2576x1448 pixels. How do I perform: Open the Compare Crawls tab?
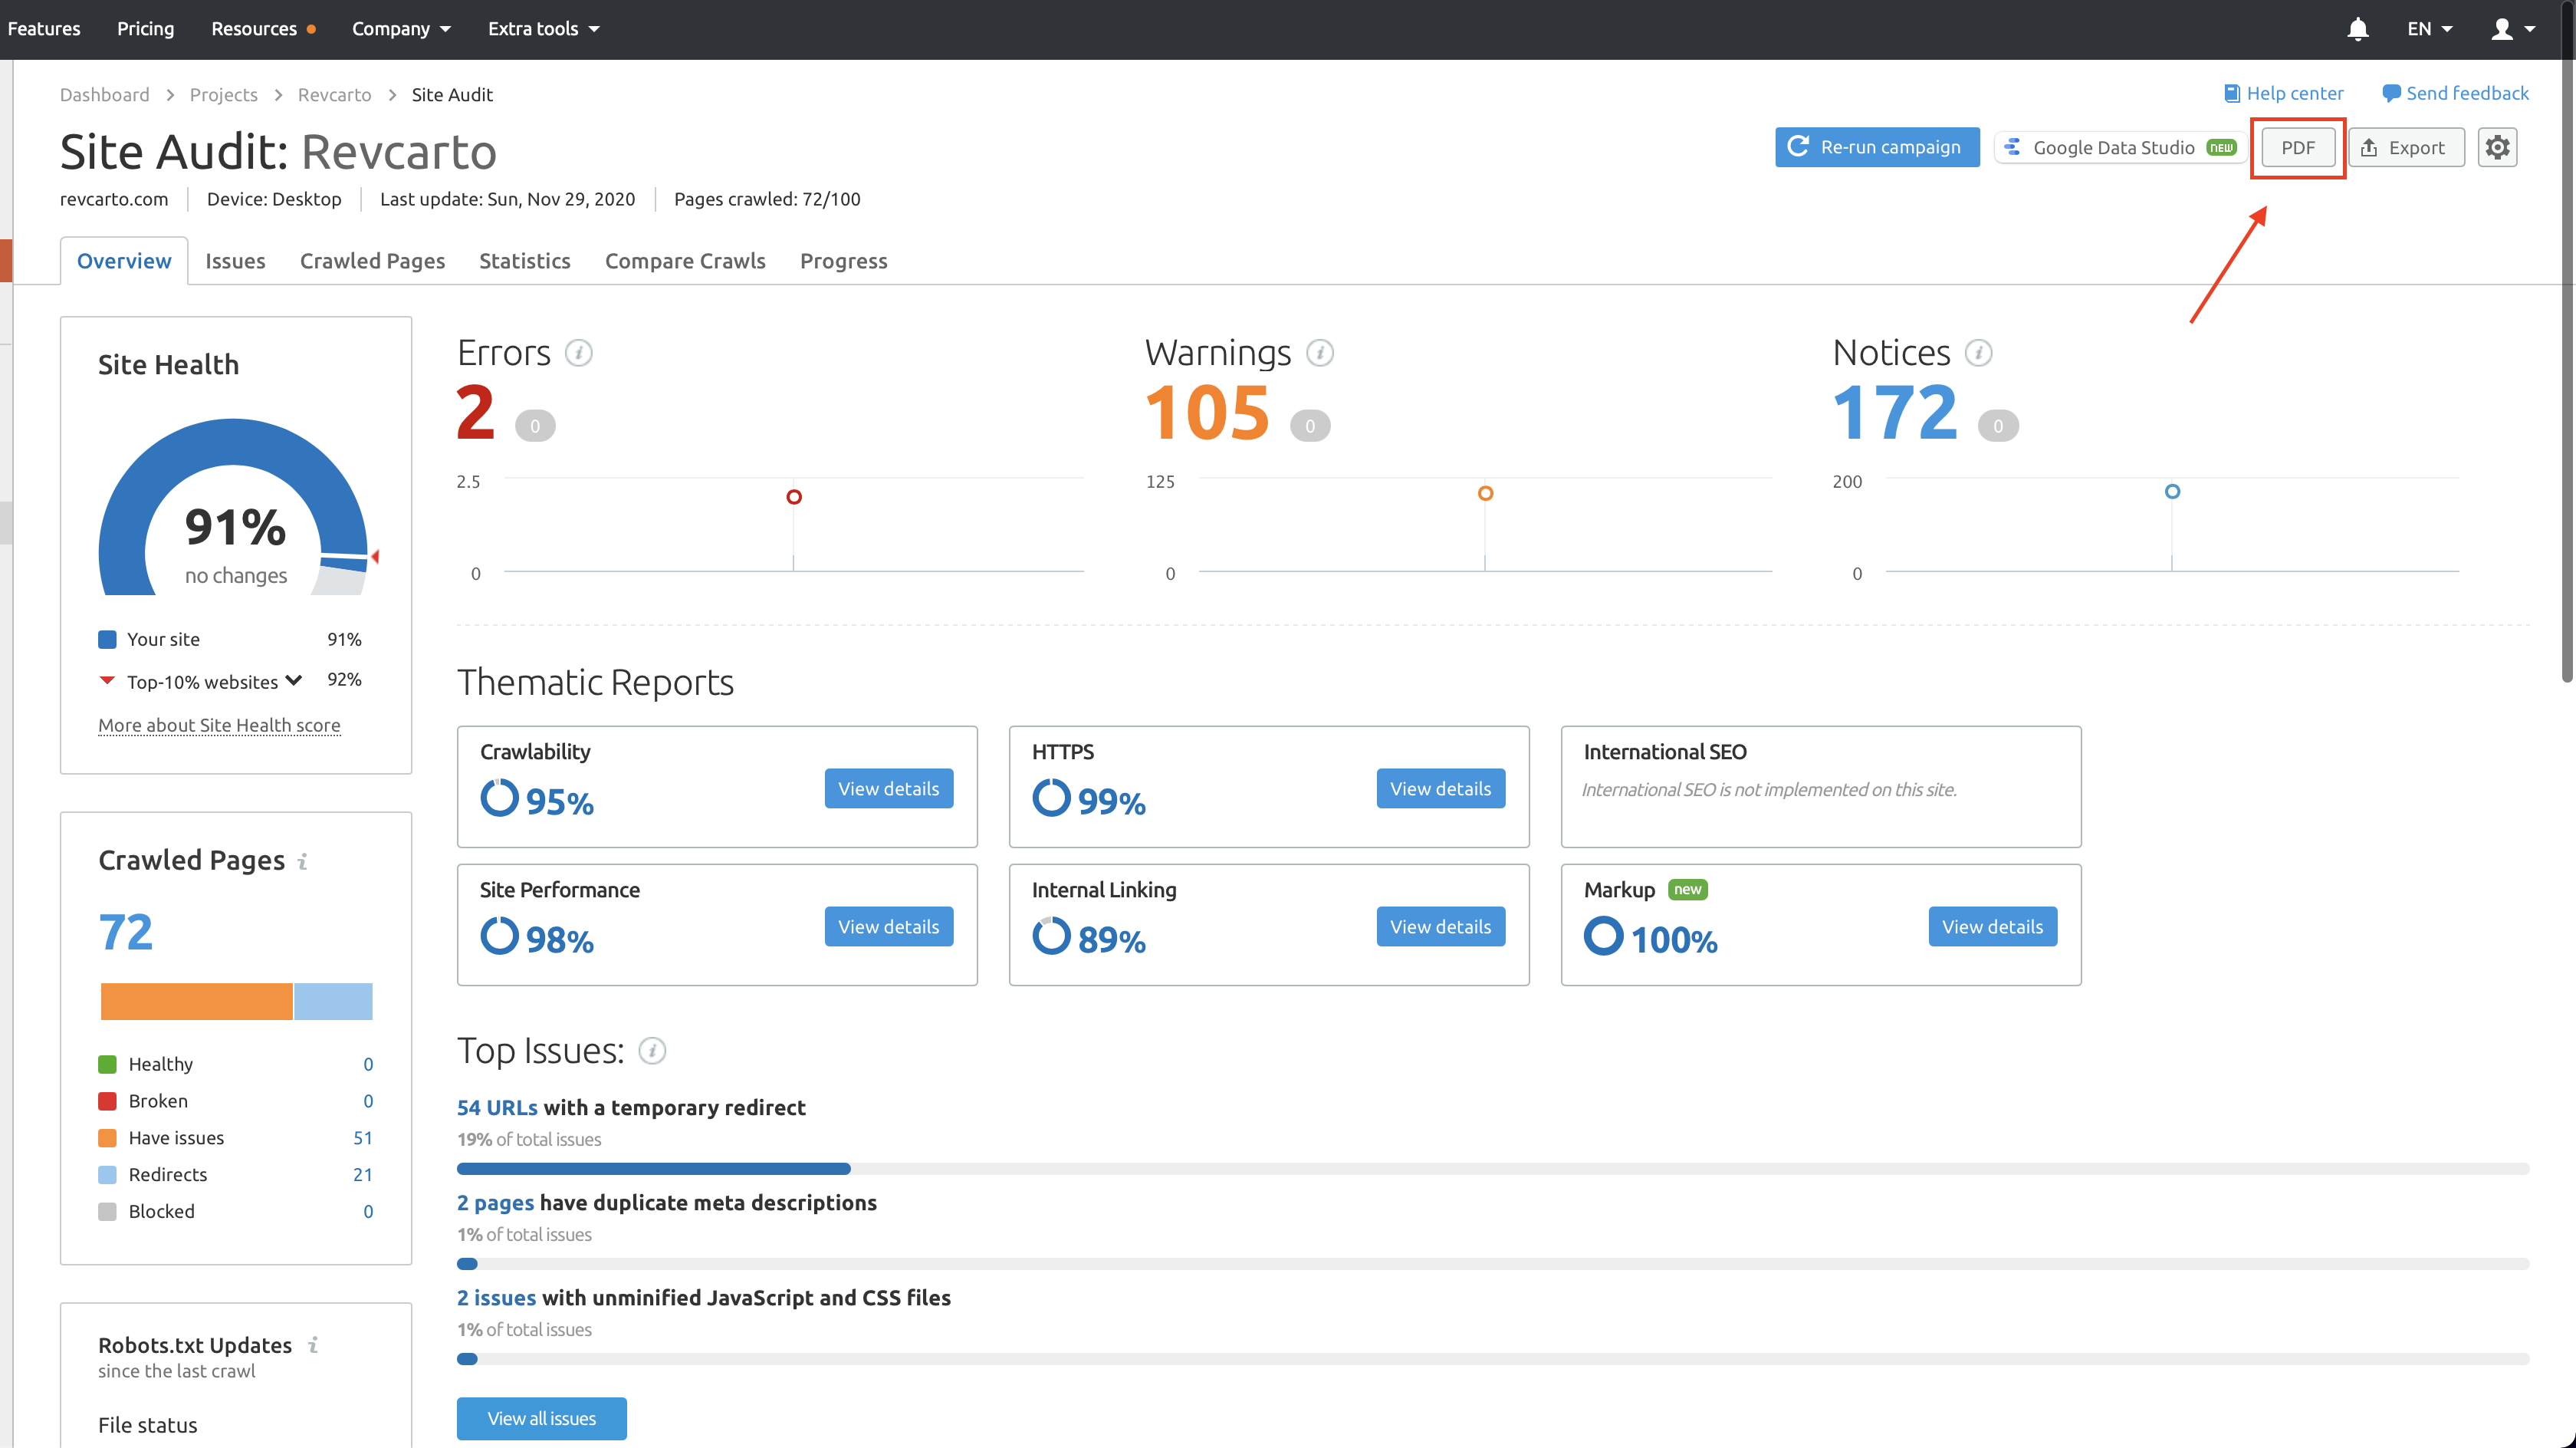coord(685,262)
